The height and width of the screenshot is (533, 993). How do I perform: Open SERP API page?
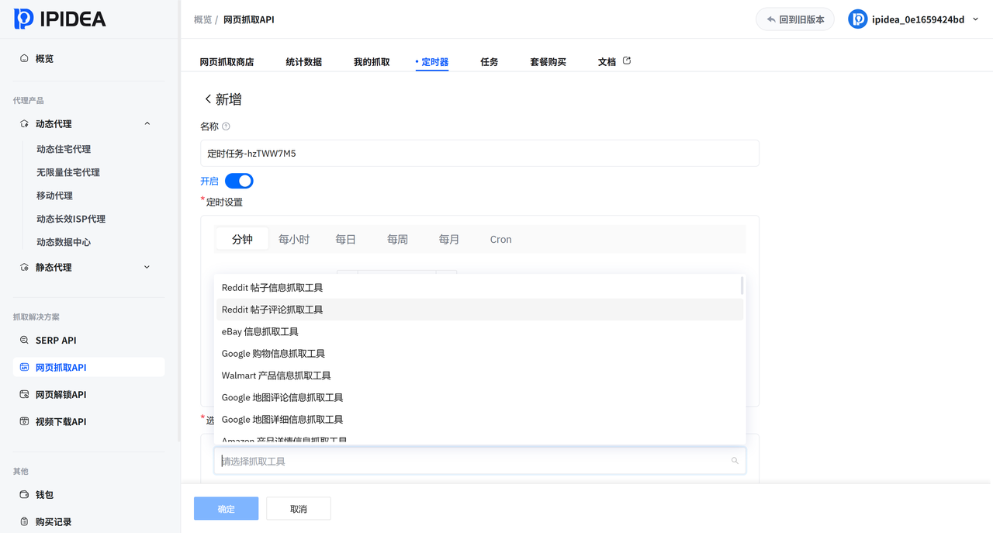coord(56,340)
